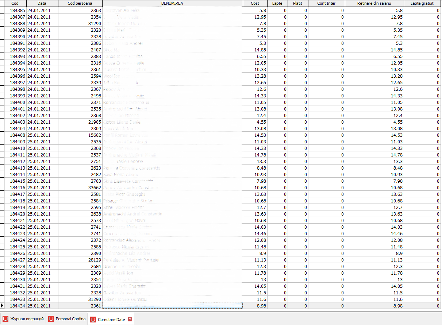Click the Cost cell of row 184392

point(255,50)
